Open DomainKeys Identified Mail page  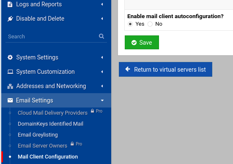50,124
